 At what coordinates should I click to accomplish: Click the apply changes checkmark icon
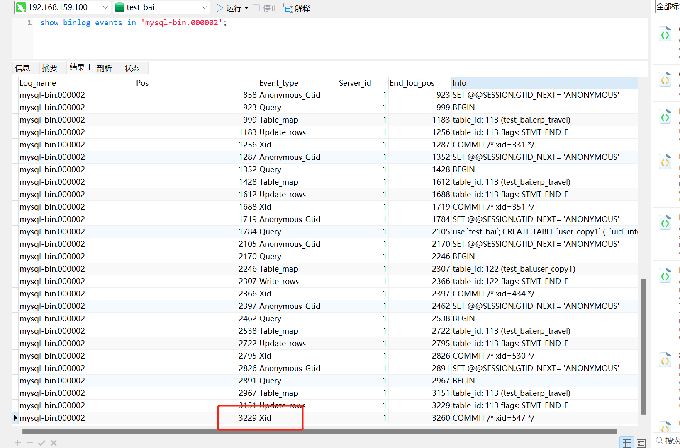(41, 443)
